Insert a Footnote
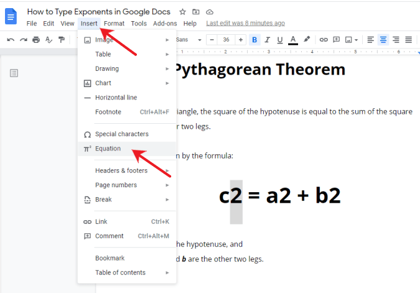This screenshot has width=420, height=293. [x=127, y=112]
